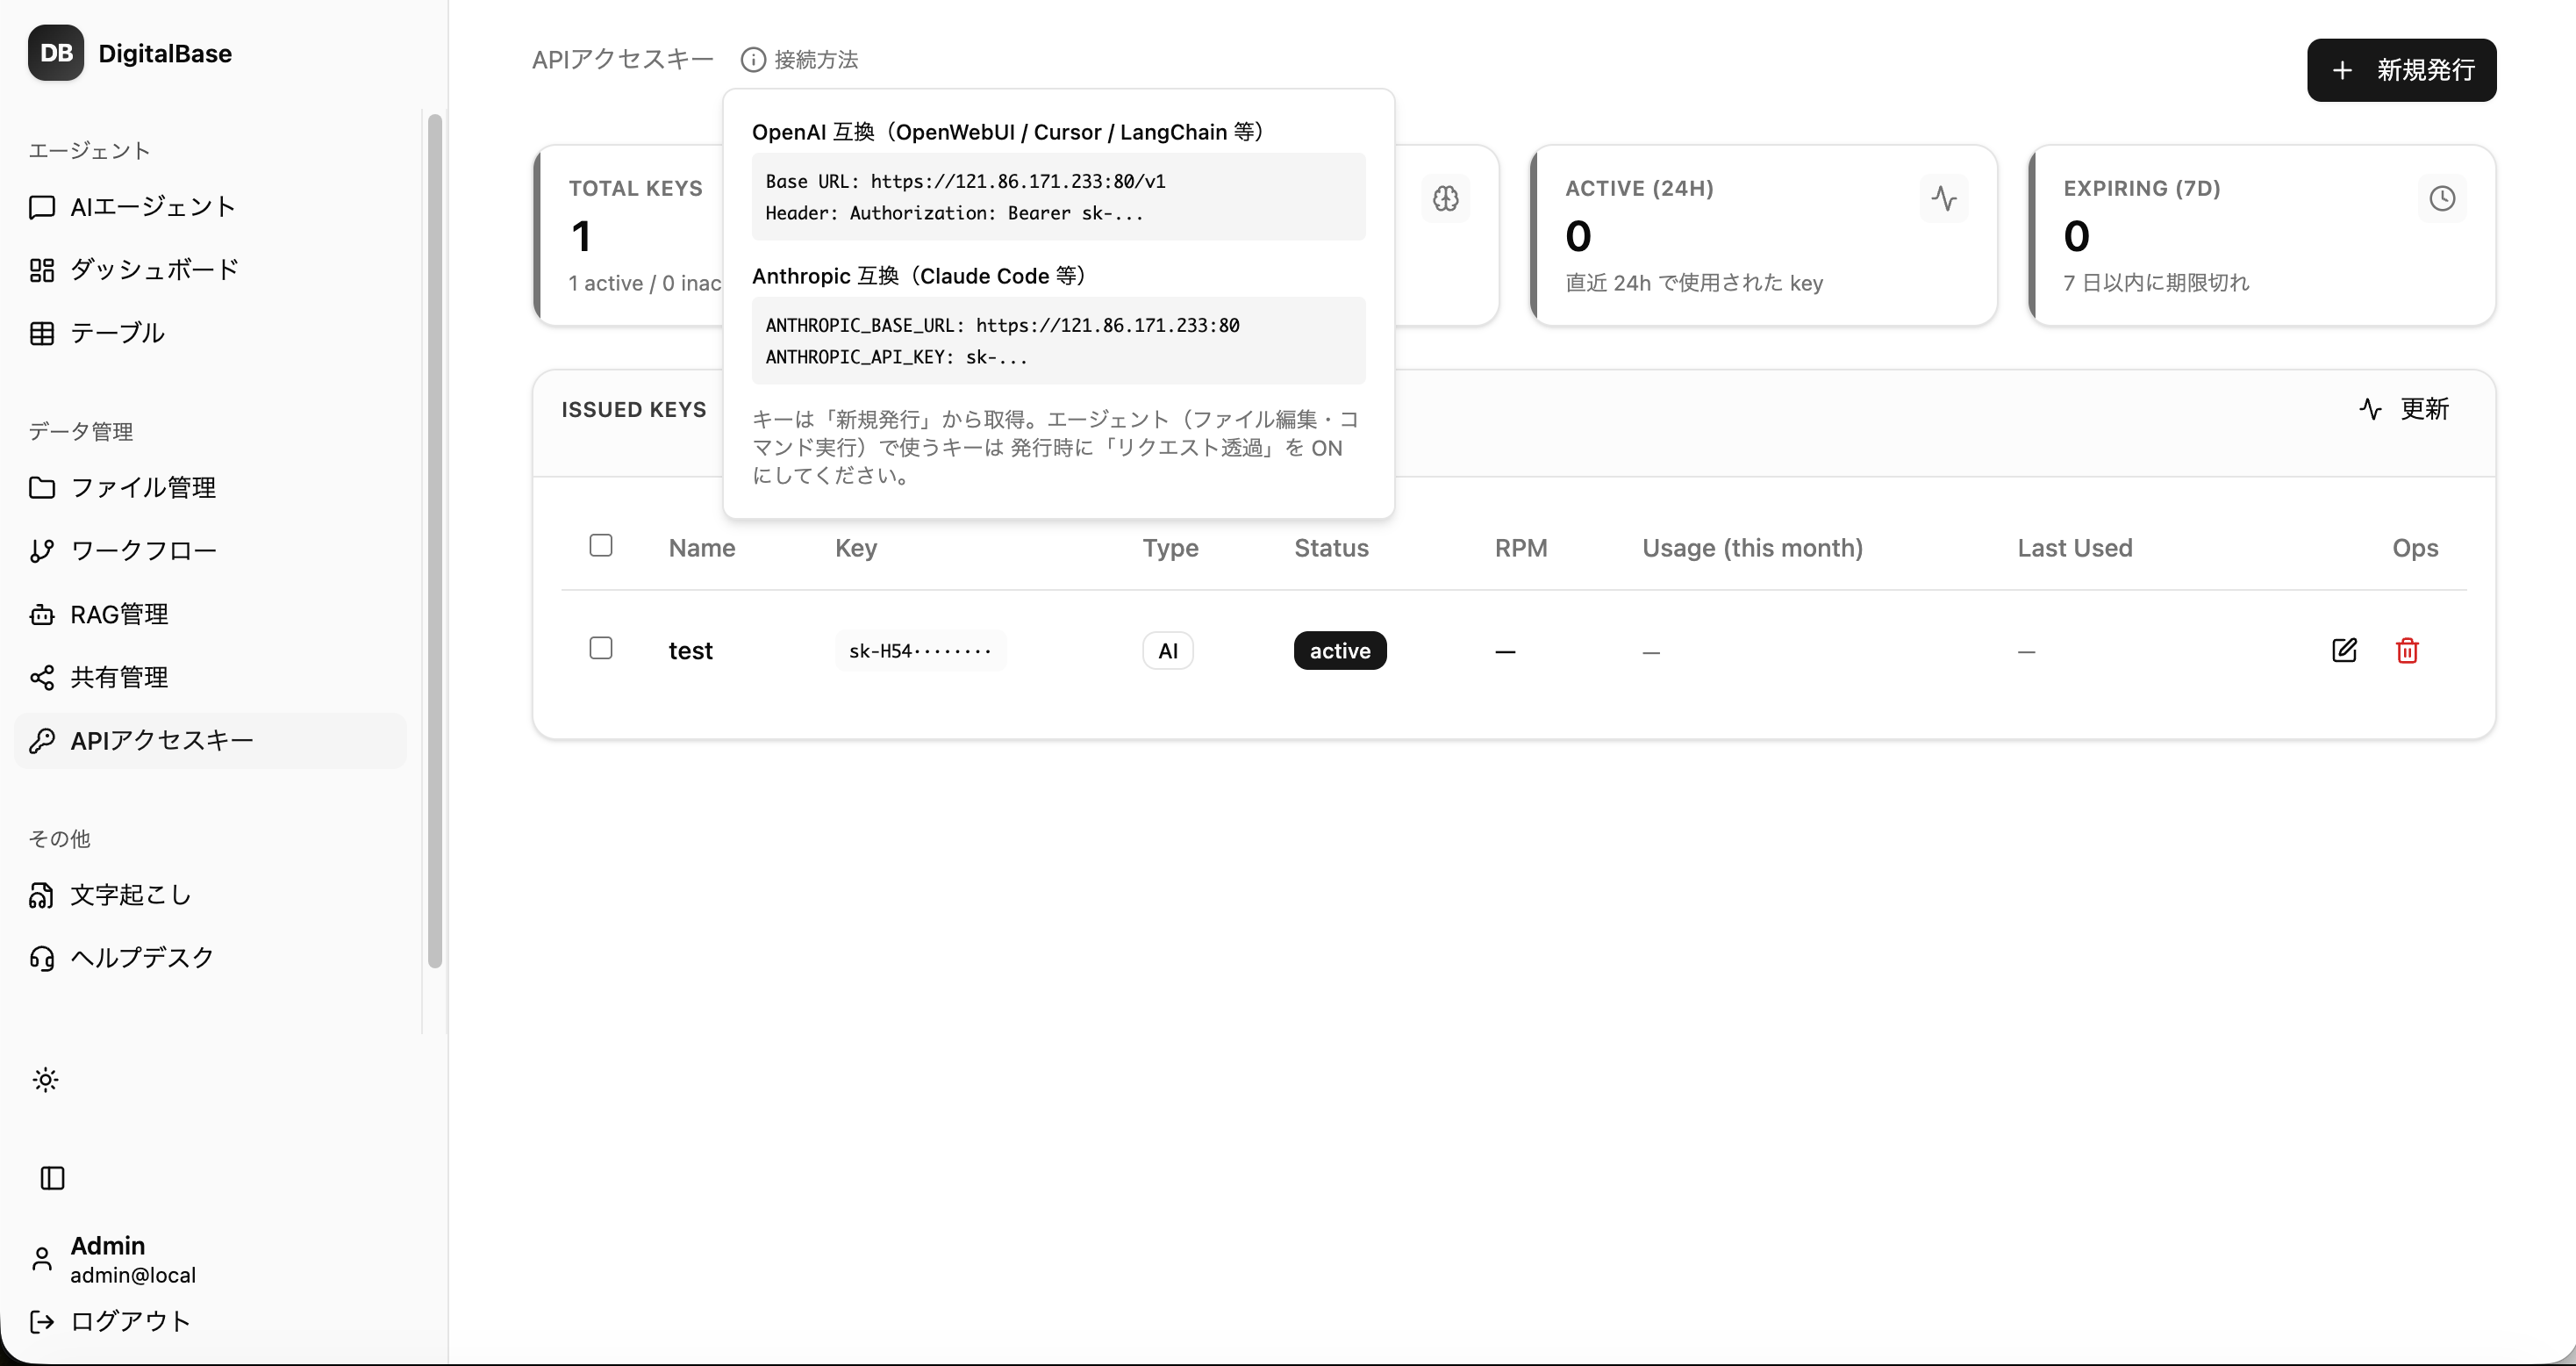This screenshot has height=1366, width=2576.
Task: Click the ANTHROPIC_BASE_URL code block
Action: pos(1058,341)
